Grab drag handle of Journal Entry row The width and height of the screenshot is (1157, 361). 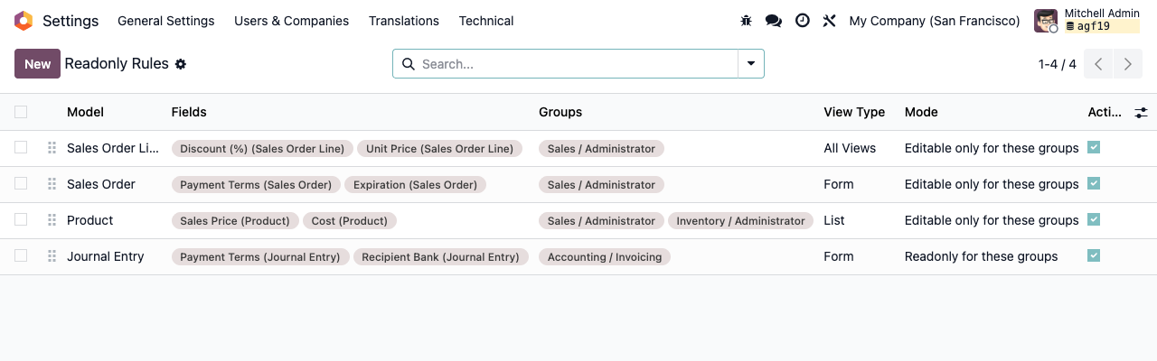[52, 256]
